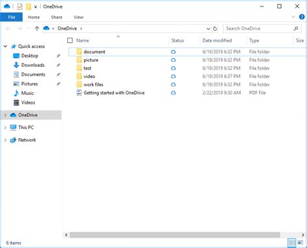Sort by the Type column header
Image resolution: width=307 pixels, height=248 pixels.
click(254, 40)
